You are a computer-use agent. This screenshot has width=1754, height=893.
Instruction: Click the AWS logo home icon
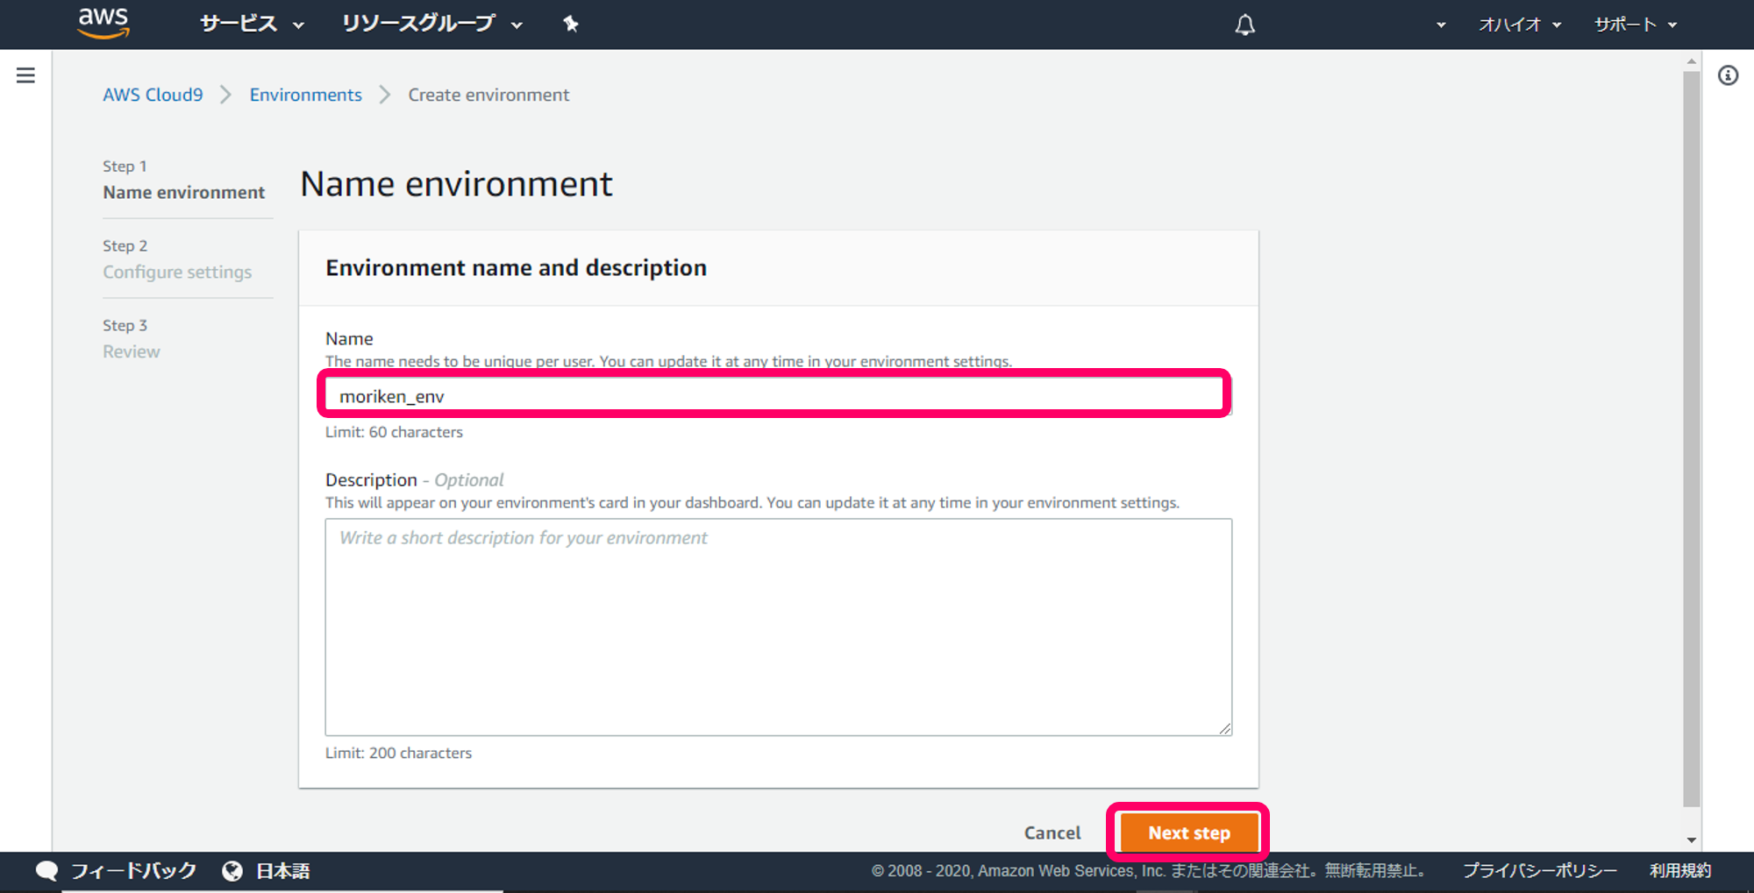pyautogui.click(x=103, y=24)
